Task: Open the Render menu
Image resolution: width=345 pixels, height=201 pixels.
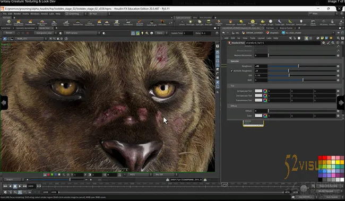Action: 17,14
